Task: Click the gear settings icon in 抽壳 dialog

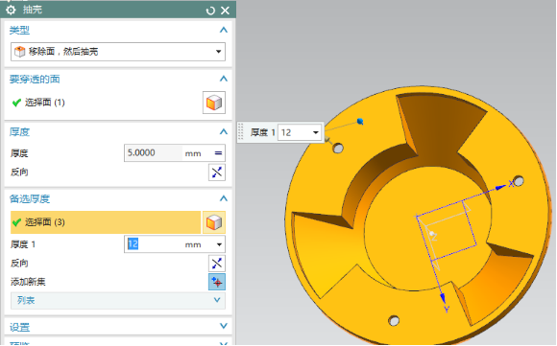Action: [11, 10]
